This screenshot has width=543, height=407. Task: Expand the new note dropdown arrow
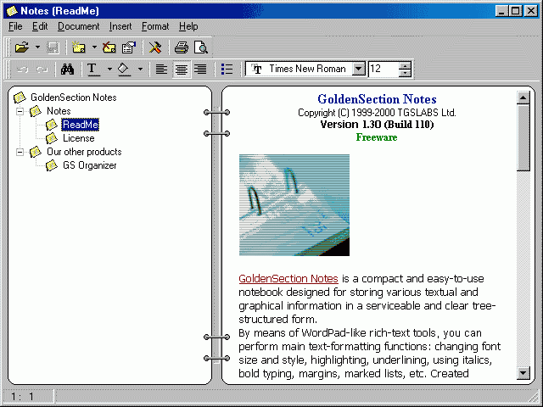click(94, 47)
